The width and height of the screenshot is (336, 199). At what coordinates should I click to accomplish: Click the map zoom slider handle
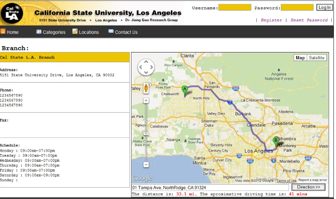(146, 134)
